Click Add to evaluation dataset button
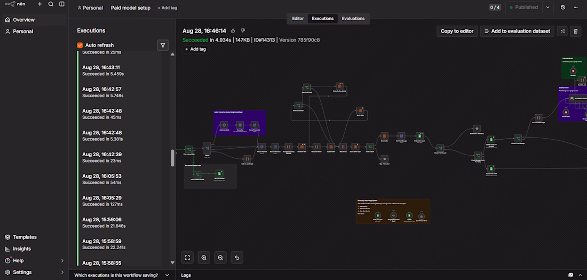 click(517, 31)
